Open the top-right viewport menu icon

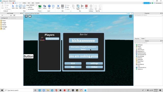[131, 16]
